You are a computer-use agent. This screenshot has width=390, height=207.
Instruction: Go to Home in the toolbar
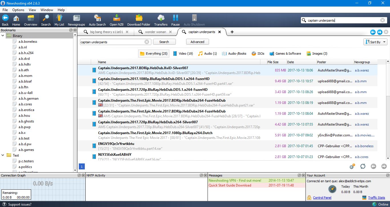(x=16, y=20)
